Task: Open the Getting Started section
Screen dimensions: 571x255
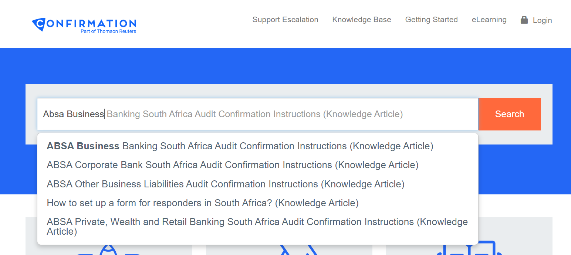Action: pos(431,20)
